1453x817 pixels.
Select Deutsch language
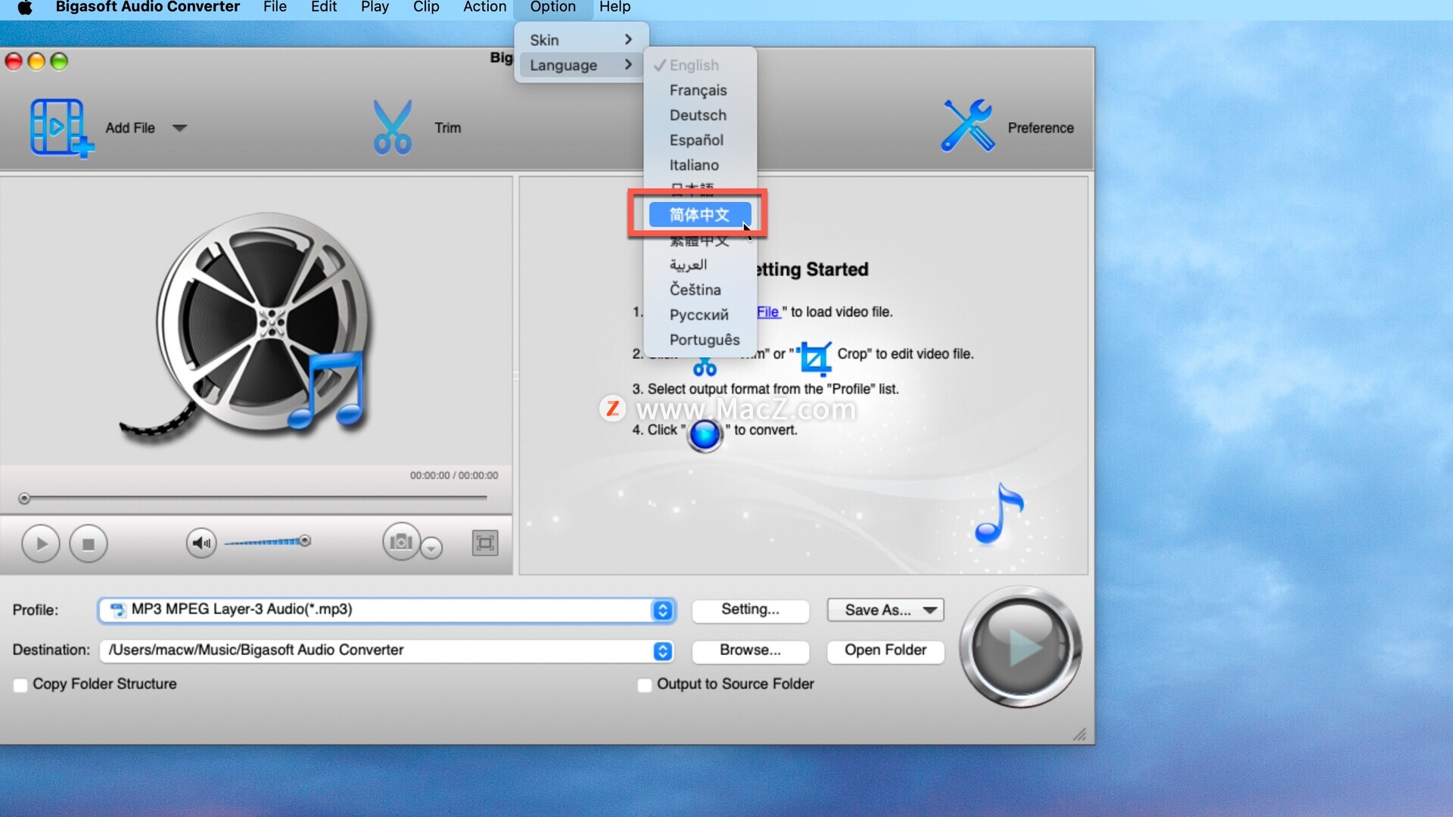pyautogui.click(x=700, y=115)
